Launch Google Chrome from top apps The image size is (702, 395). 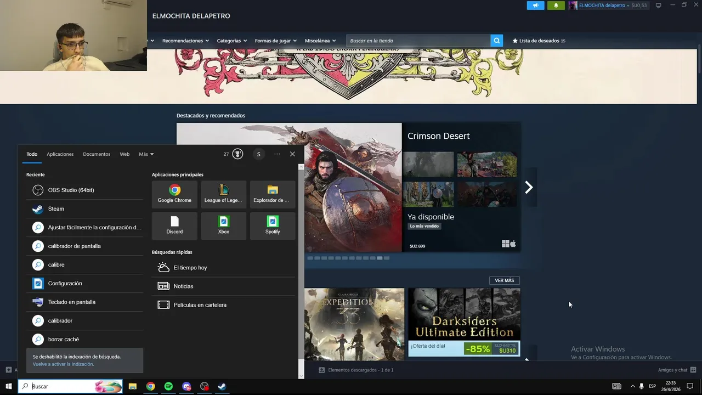click(x=174, y=194)
